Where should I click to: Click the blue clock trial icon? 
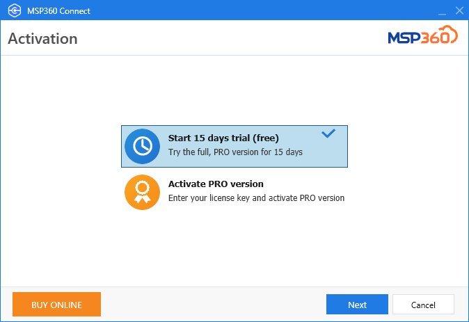tap(143, 146)
